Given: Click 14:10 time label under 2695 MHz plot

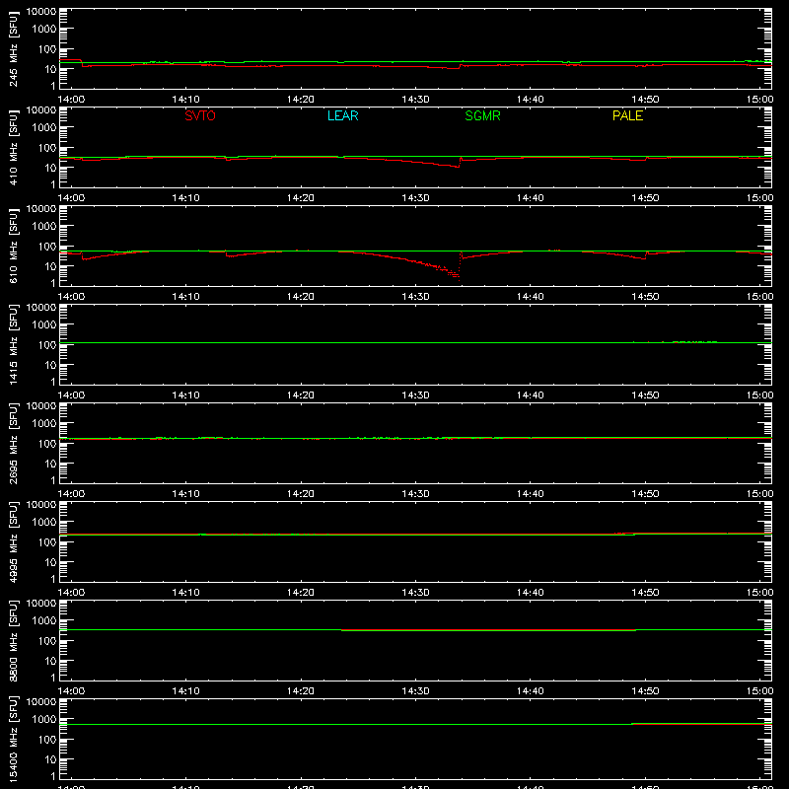Looking at the screenshot, I should tap(185, 494).
